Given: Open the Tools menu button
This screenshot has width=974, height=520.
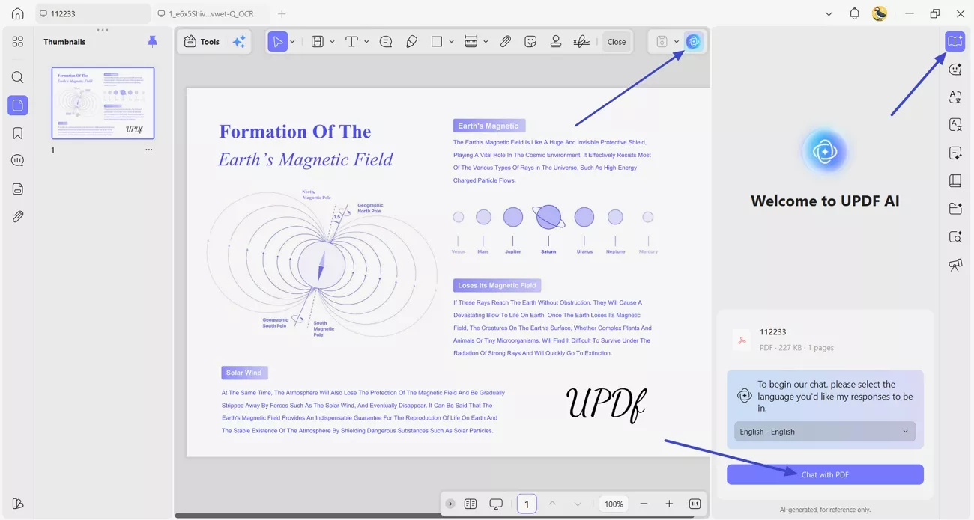Looking at the screenshot, I should coord(202,42).
